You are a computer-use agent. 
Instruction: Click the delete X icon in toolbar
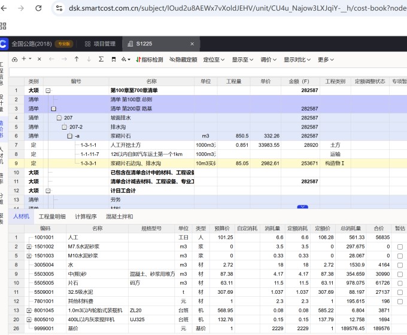[40, 60]
